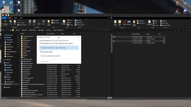Open Local Disk (C:) in navigation pane
The height and width of the screenshot is (107, 191).
(10, 82)
